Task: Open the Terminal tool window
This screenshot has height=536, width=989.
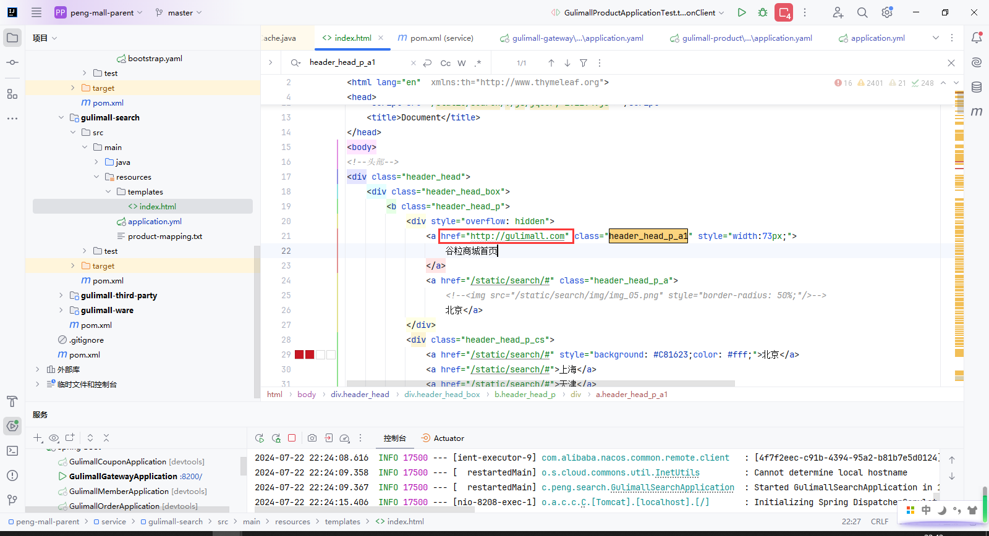Action: click(12, 451)
